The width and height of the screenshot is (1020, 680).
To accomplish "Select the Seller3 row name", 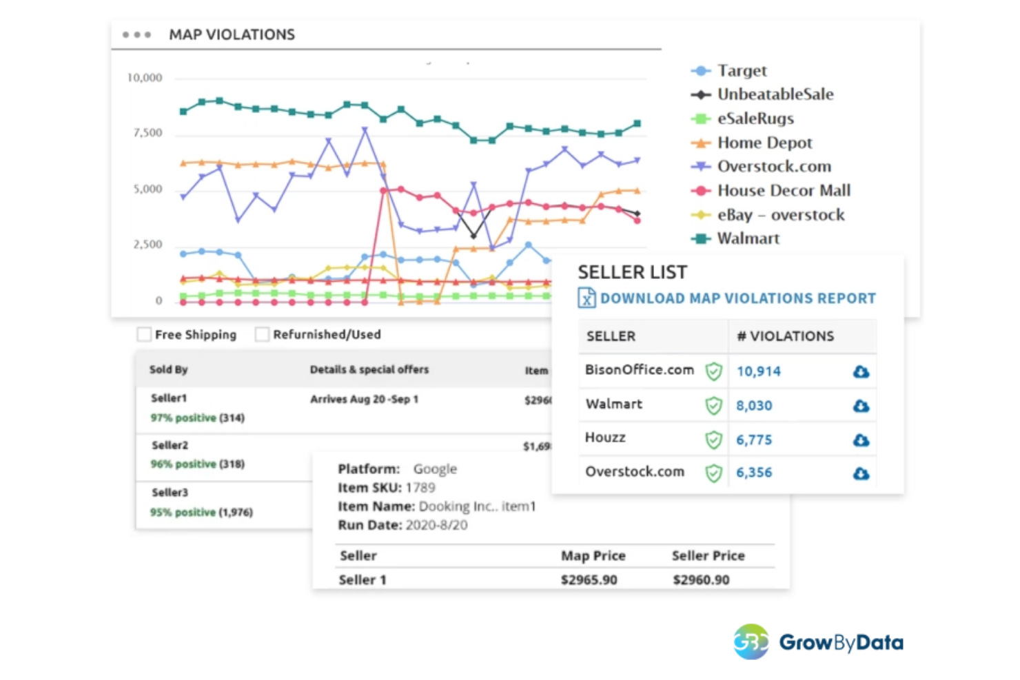I will click(170, 493).
